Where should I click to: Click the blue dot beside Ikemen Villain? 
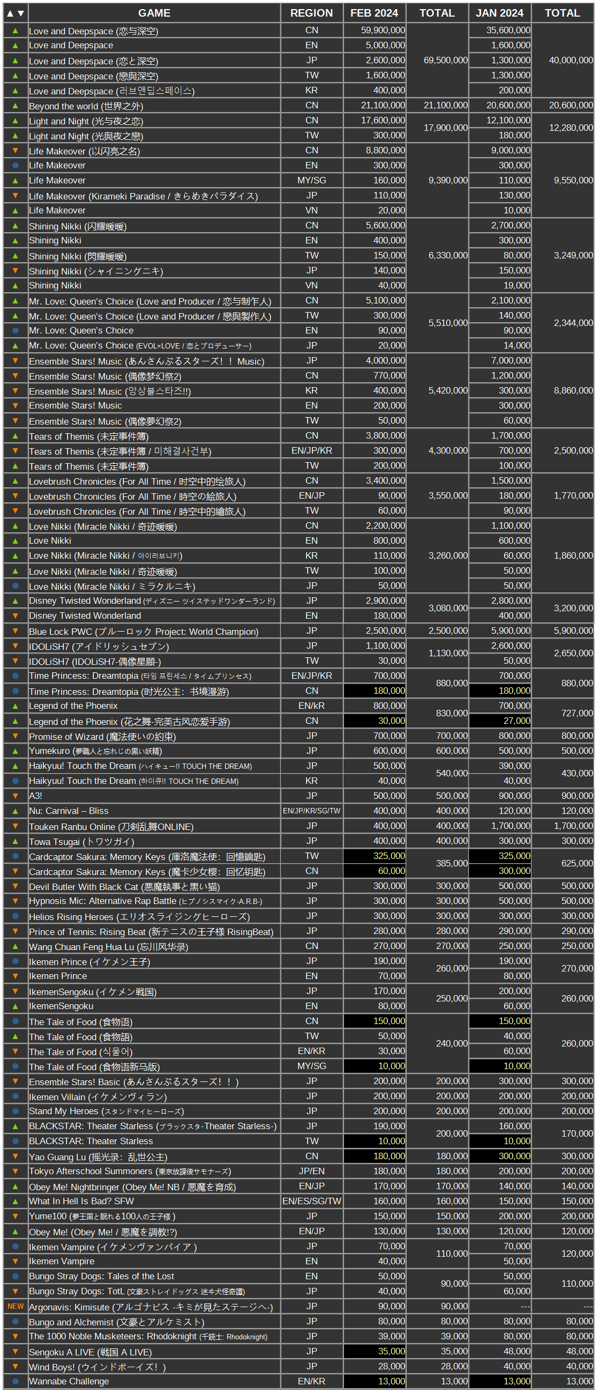click(x=15, y=1096)
